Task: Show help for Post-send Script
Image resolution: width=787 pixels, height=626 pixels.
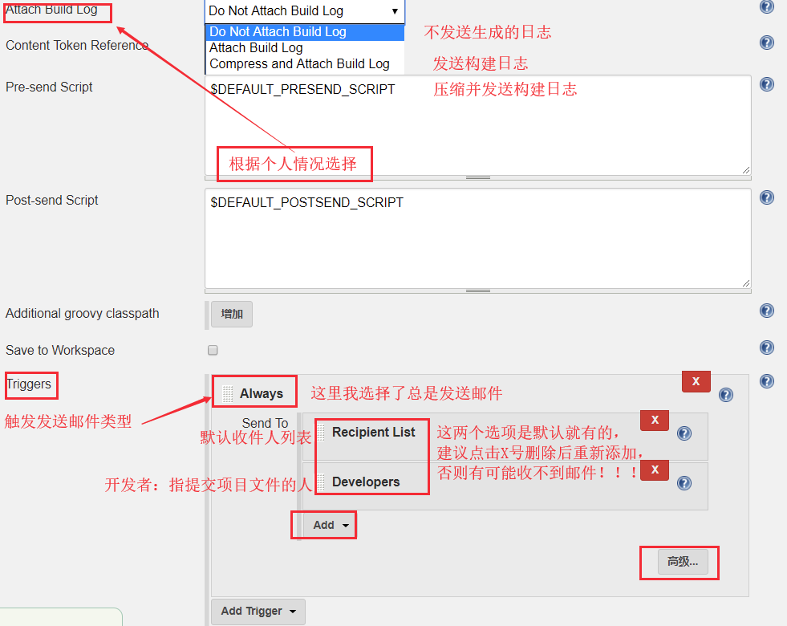Action: pyautogui.click(x=766, y=197)
